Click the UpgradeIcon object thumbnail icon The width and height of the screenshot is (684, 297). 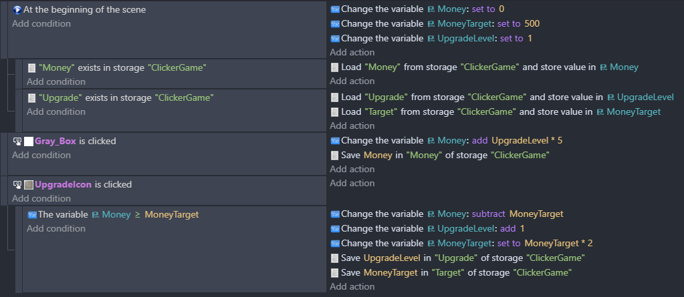click(x=29, y=185)
